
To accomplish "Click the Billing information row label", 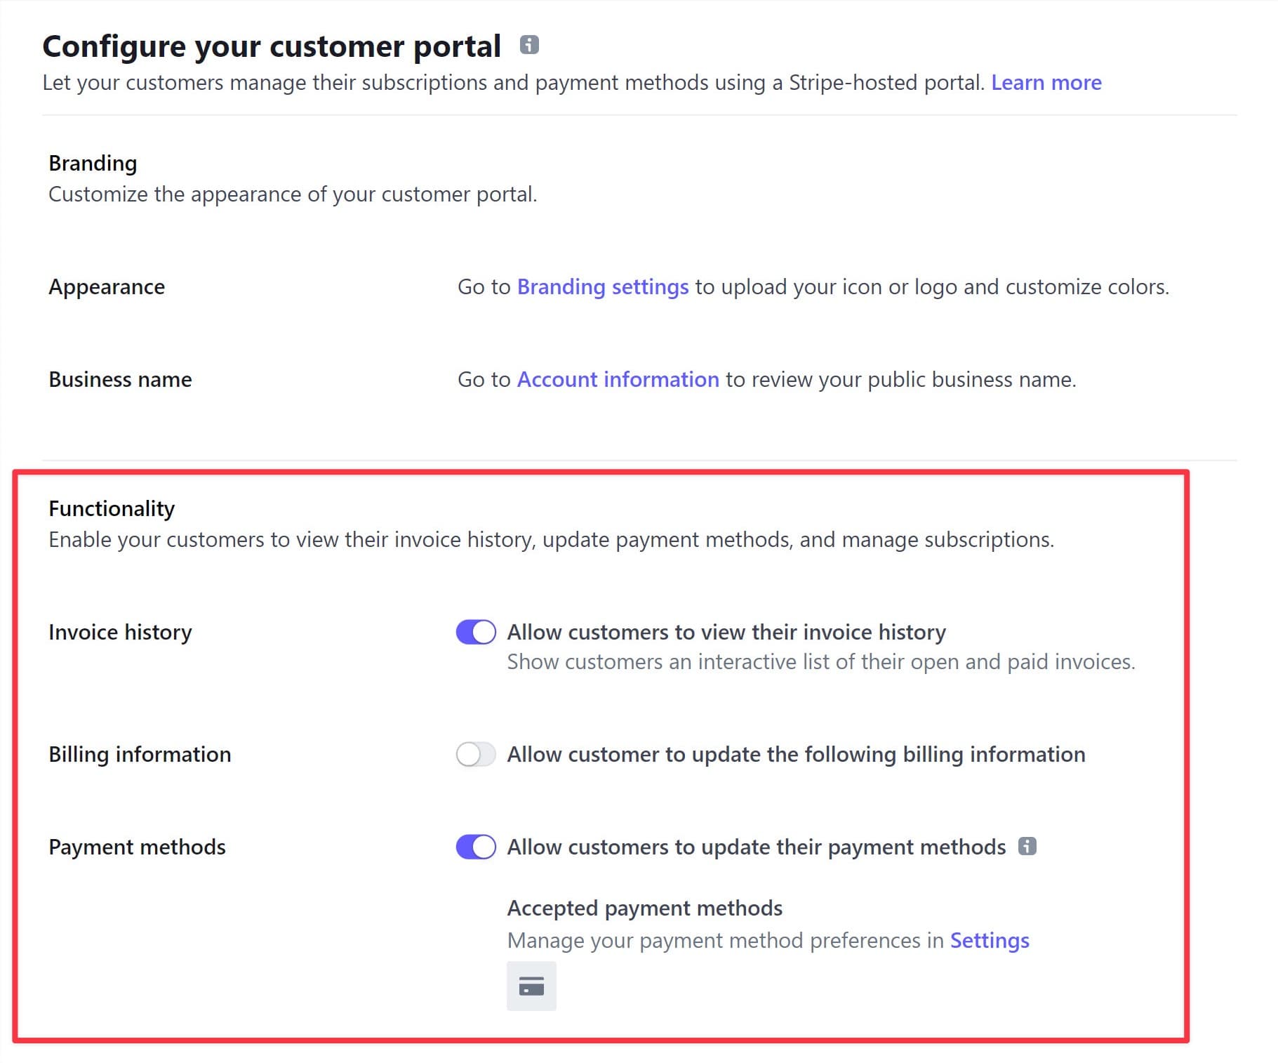I will click(x=140, y=754).
